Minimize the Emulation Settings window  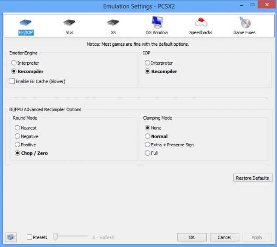pyautogui.click(x=241, y=5)
